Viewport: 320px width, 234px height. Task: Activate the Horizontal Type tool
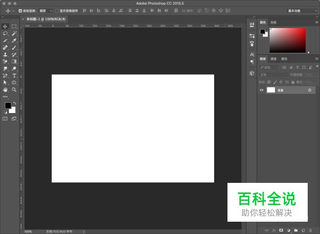point(14,76)
